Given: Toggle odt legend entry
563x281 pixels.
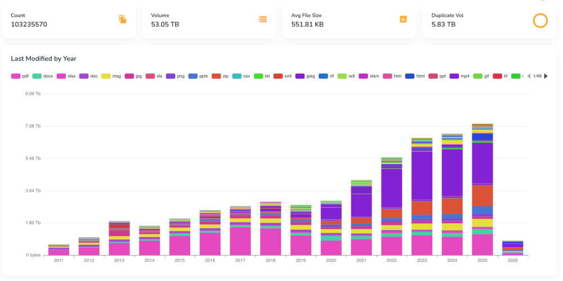Looking at the screenshot, I should 347,76.
